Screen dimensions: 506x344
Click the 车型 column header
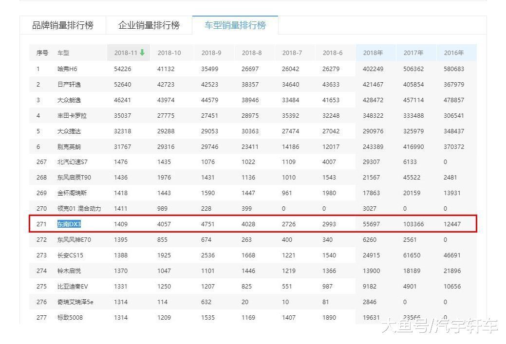point(63,53)
